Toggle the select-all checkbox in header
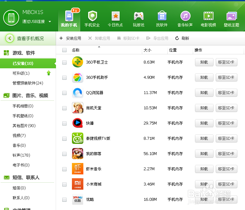This screenshot has width=245, height=210. point(64,50)
